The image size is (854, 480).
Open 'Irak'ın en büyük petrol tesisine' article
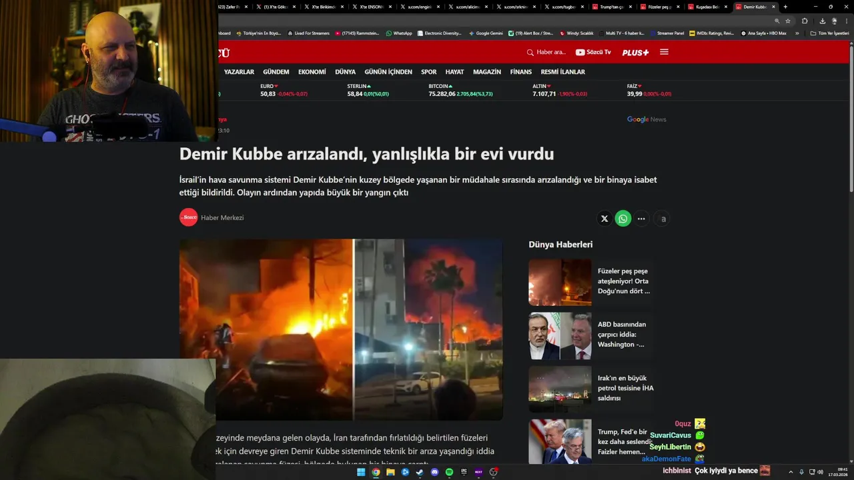tap(626, 388)
